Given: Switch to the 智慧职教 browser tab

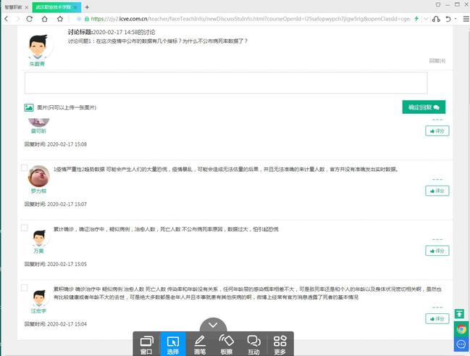Looking at the screenshot, I should [16, 7].
